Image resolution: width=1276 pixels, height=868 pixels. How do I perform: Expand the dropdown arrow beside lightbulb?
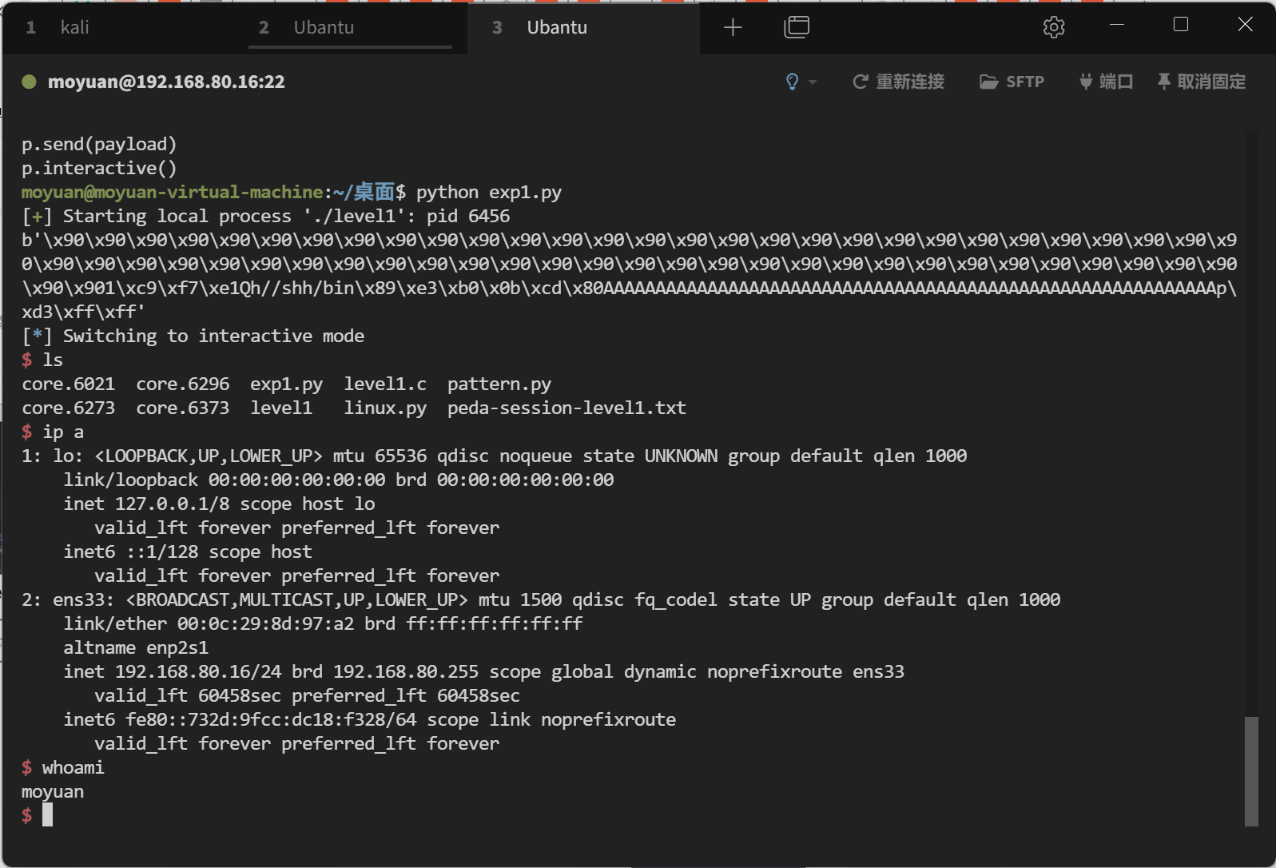click(813, 82)
